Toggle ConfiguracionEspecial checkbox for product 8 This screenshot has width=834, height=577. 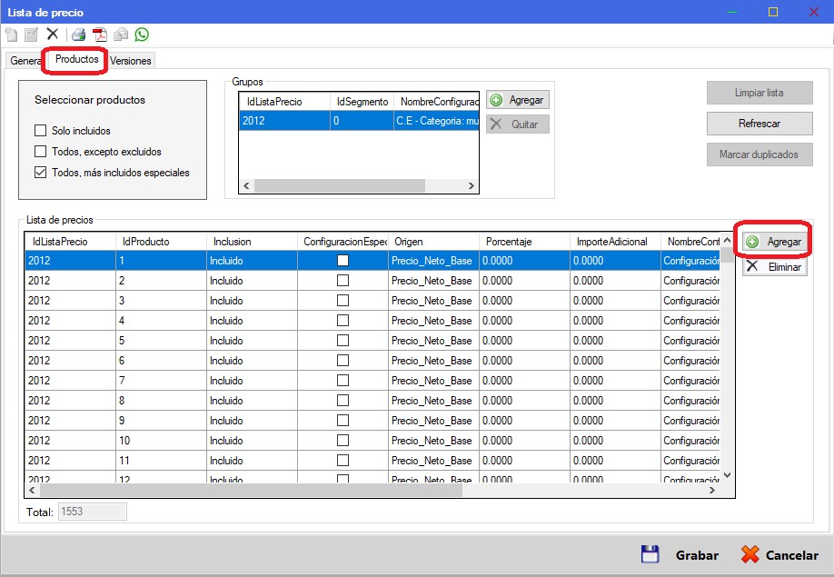pos(343,401)
